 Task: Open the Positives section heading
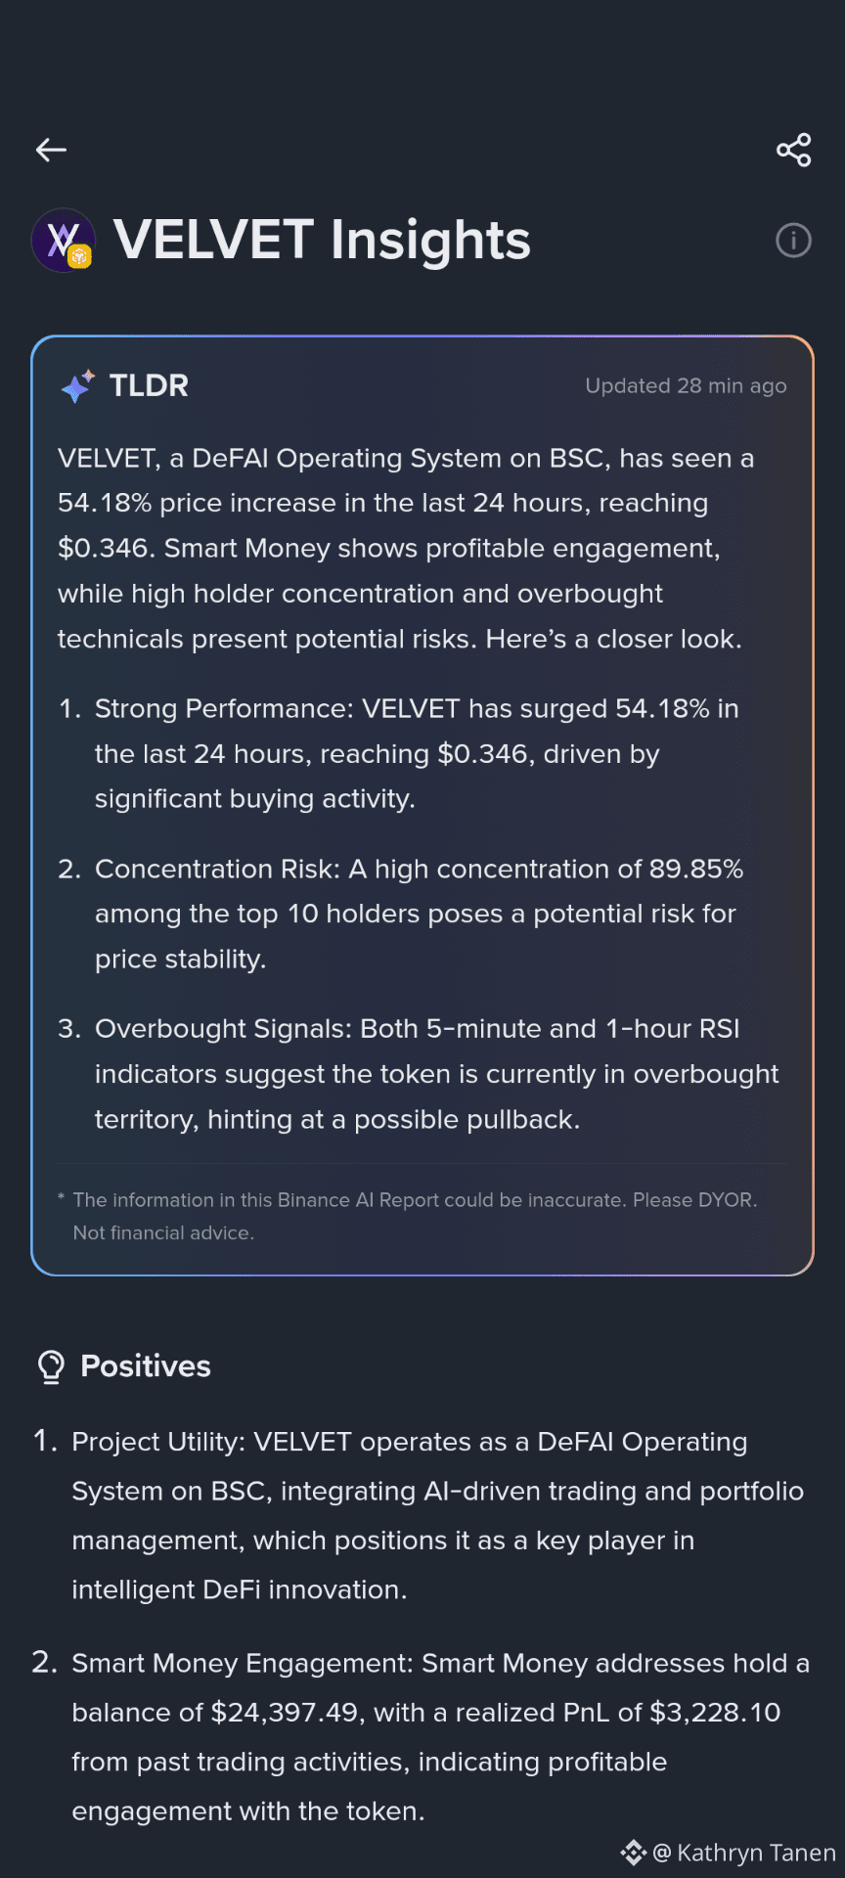pyautogui.click(x=146, y=1366)
